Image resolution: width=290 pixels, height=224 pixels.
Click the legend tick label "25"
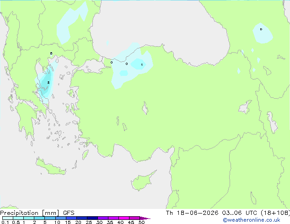click(89, 222)
